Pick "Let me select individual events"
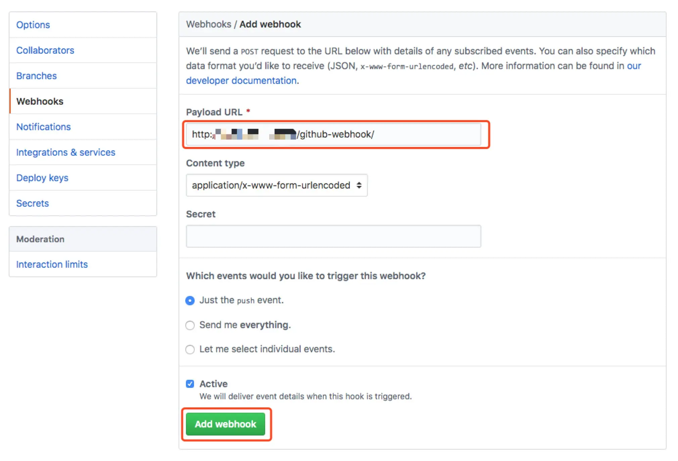678x461 pixels. tap(190, 350)
